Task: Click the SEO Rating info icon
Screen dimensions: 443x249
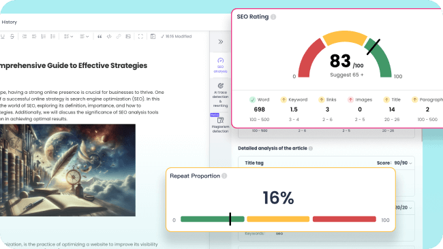Action: (x=273, y=17)
